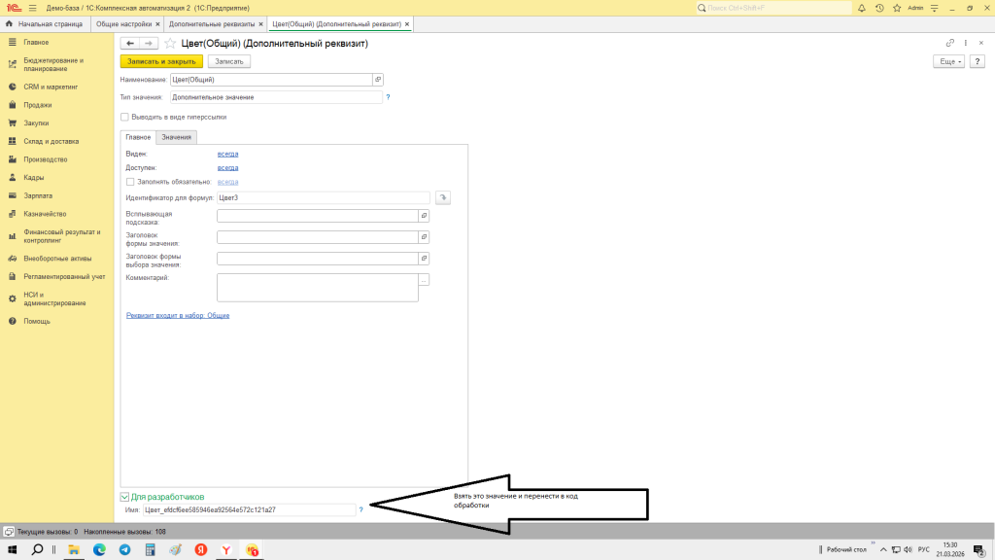The image size is (995, 560).
Task: Open the taskbar Calculator app
Action: pyautogui.click(x=151, y=550)
